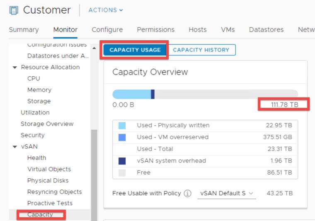Image resolution: width=315 pixels, height=221 pixels.
Task: Open the Hosts tab
Action: 198,30
